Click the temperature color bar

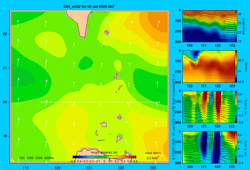pyautogui.click(x=236, y=26)
